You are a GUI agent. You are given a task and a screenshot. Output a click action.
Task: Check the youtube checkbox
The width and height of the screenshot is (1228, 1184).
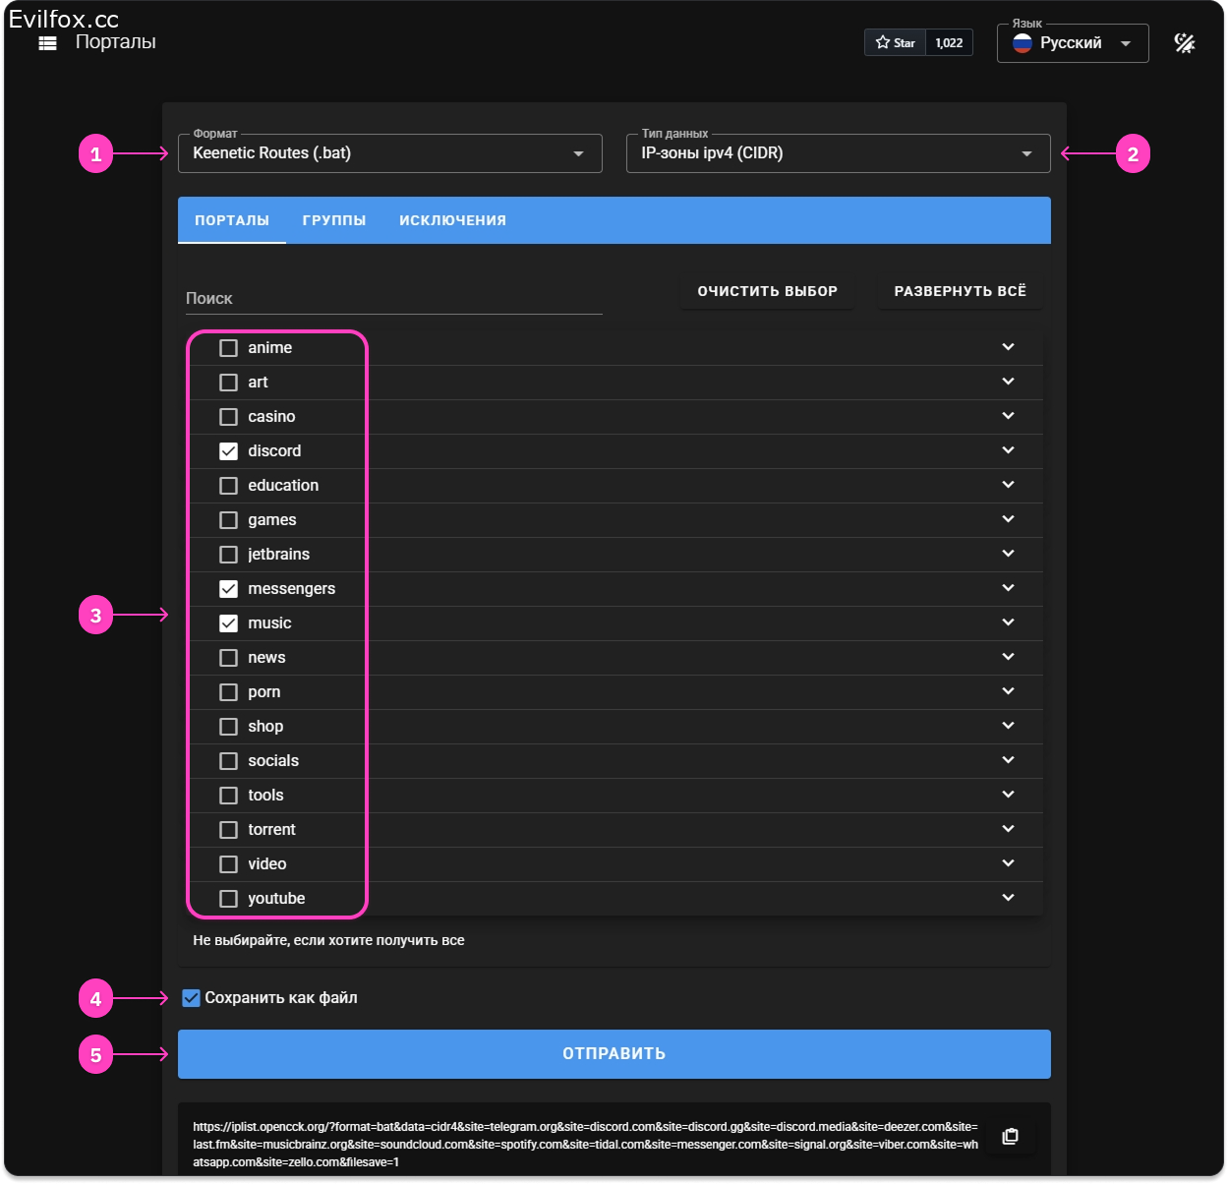coord(228,899)
